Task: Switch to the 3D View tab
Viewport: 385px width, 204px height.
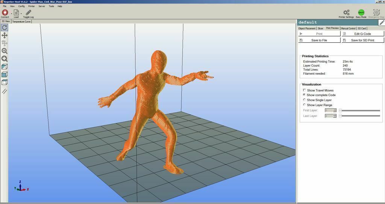Action: [6, 21]
